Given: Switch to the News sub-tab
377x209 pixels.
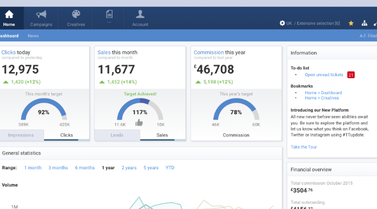Looking at the screenshot, I should coord(33,35).
